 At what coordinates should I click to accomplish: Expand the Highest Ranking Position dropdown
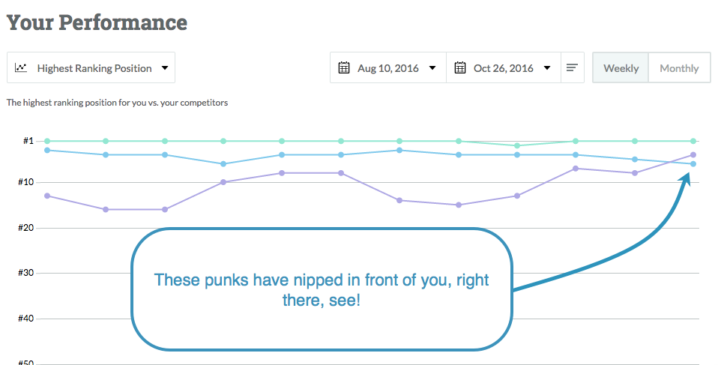tap(164, 68)
